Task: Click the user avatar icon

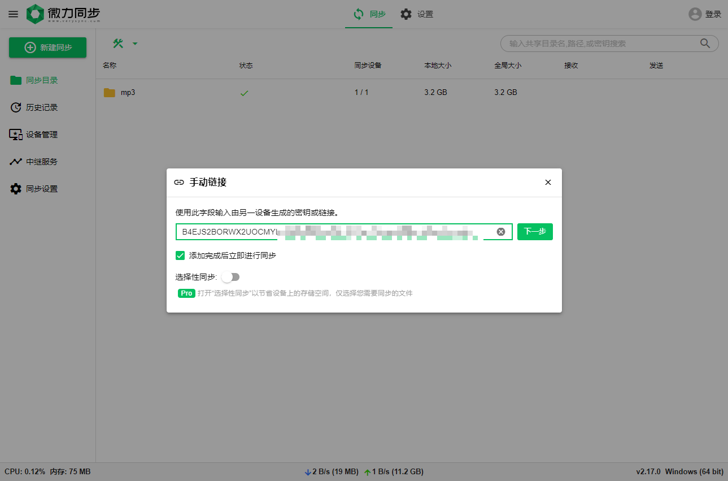Action: tap(695, 14)
